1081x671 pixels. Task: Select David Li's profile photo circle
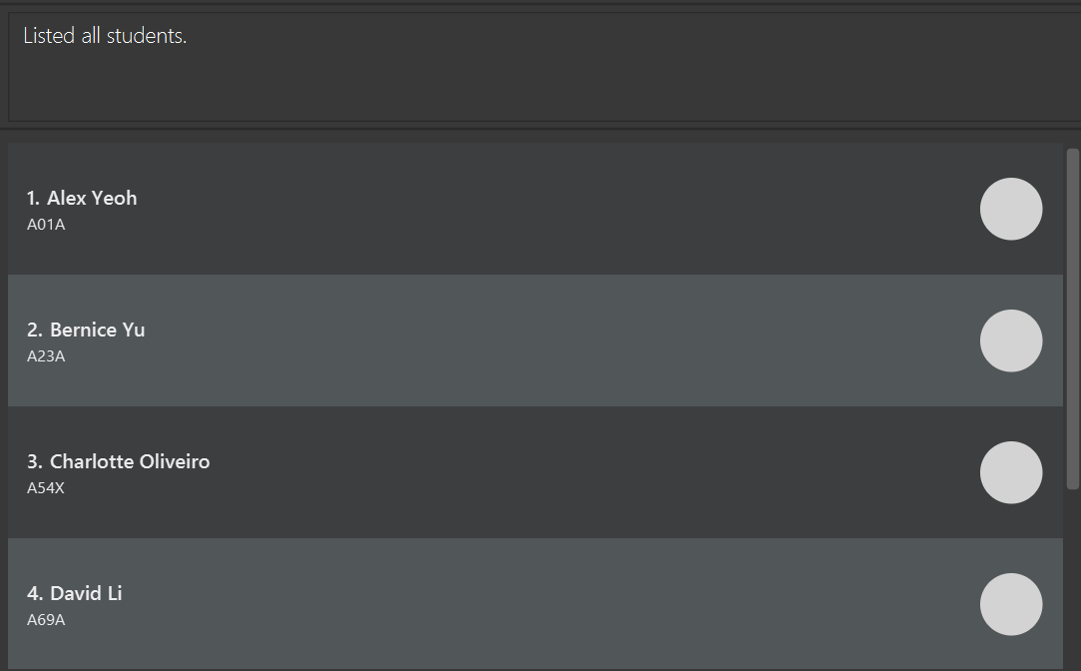pos(1011,604)
